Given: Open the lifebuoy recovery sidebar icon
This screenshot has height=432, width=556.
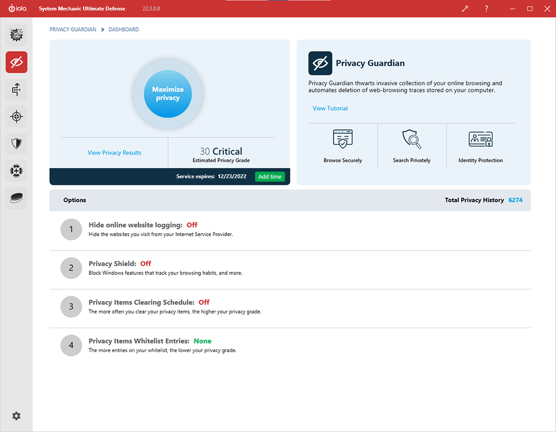Looking at the screenshot, I should pos(16,171).
